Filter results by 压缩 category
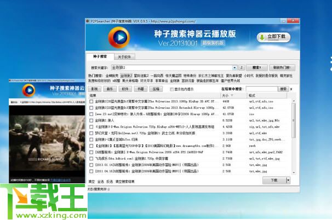The height and width of the screenshot is (220, 332). coord(156,88)
